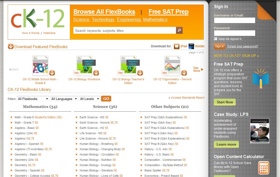Open the Basic Speller SE,TE link
The image size is (280, 177).
(x=157, y=170)
